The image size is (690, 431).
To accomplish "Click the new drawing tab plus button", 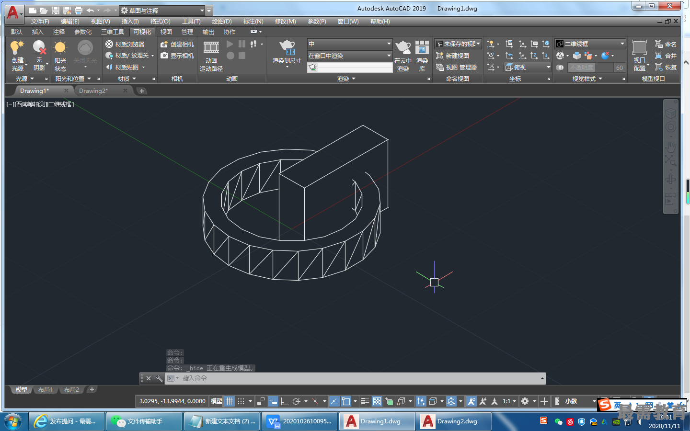I will (142, 91).
